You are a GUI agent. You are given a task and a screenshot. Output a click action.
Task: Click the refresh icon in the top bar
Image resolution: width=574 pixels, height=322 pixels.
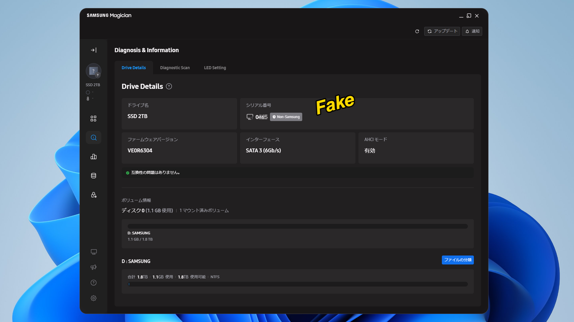click(x=417, y=31)
